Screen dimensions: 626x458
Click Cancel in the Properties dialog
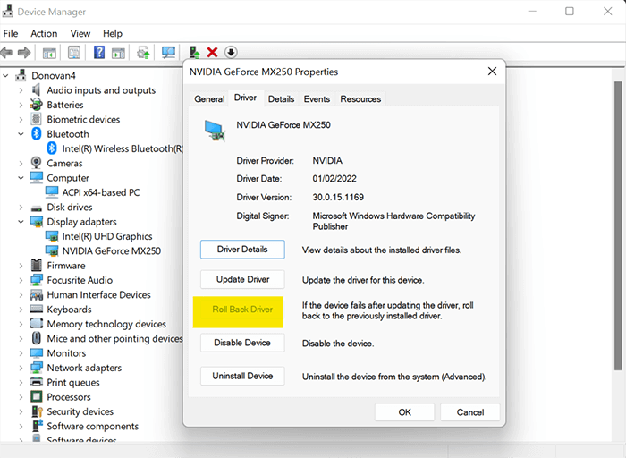pos(469,412)
